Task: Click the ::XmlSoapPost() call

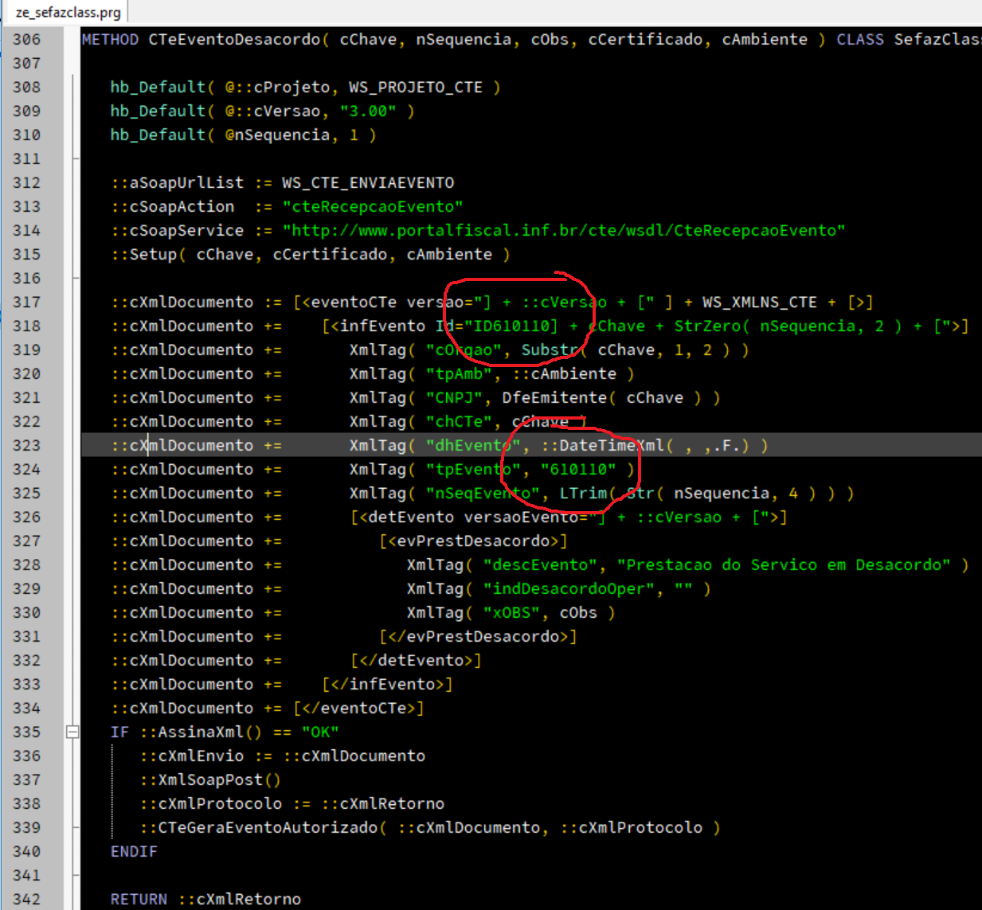Action: click(x=210, y=779)
